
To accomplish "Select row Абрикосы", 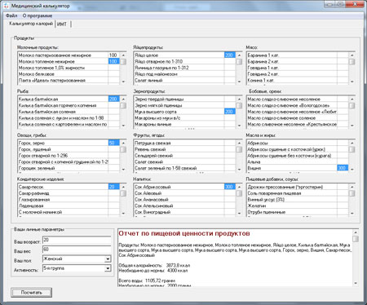I will pos(298,143).
